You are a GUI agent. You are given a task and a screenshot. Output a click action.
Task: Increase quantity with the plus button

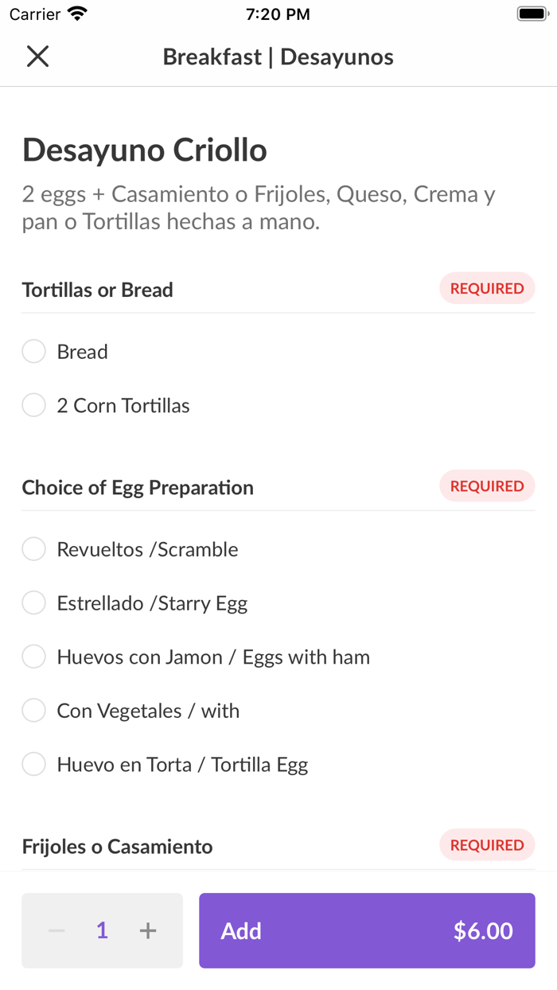coord(148,931)
